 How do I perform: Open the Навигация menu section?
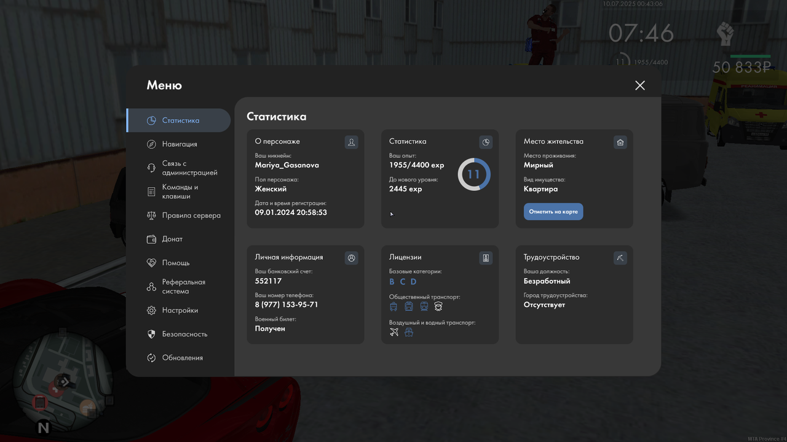pos(178,144)
